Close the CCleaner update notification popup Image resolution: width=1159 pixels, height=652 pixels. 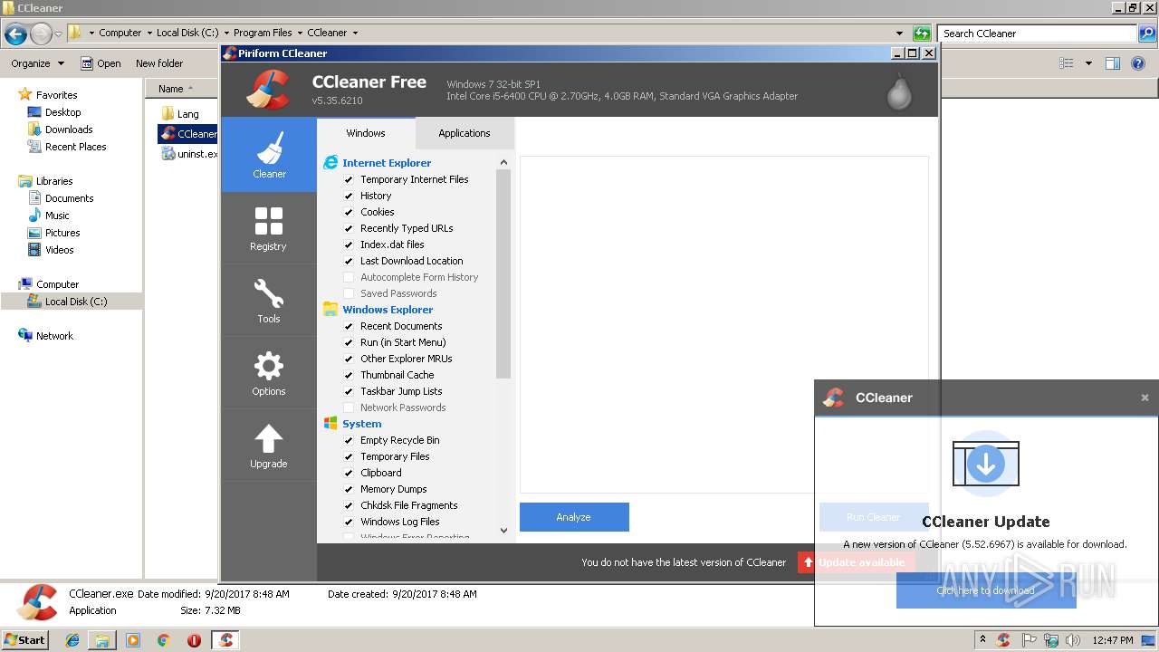point(1145,398)
